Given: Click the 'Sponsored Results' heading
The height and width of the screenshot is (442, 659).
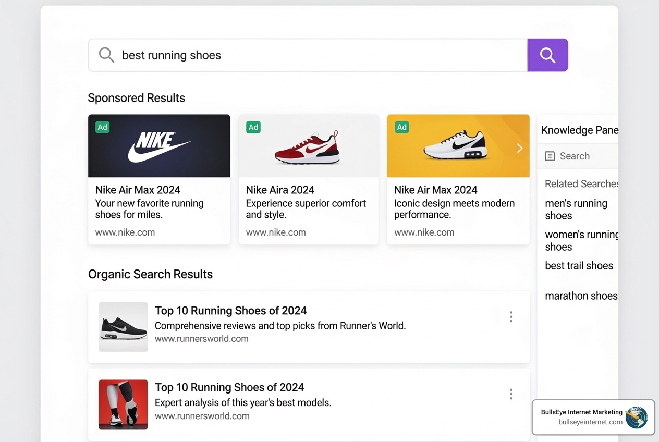Looking at the screenshot, I should pos(137,98).
